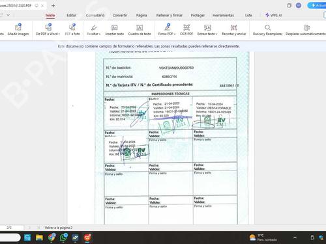Open the Buscar y Reemplazar magnifier icon
Screen dimensions: 326x244
point(267,27)
